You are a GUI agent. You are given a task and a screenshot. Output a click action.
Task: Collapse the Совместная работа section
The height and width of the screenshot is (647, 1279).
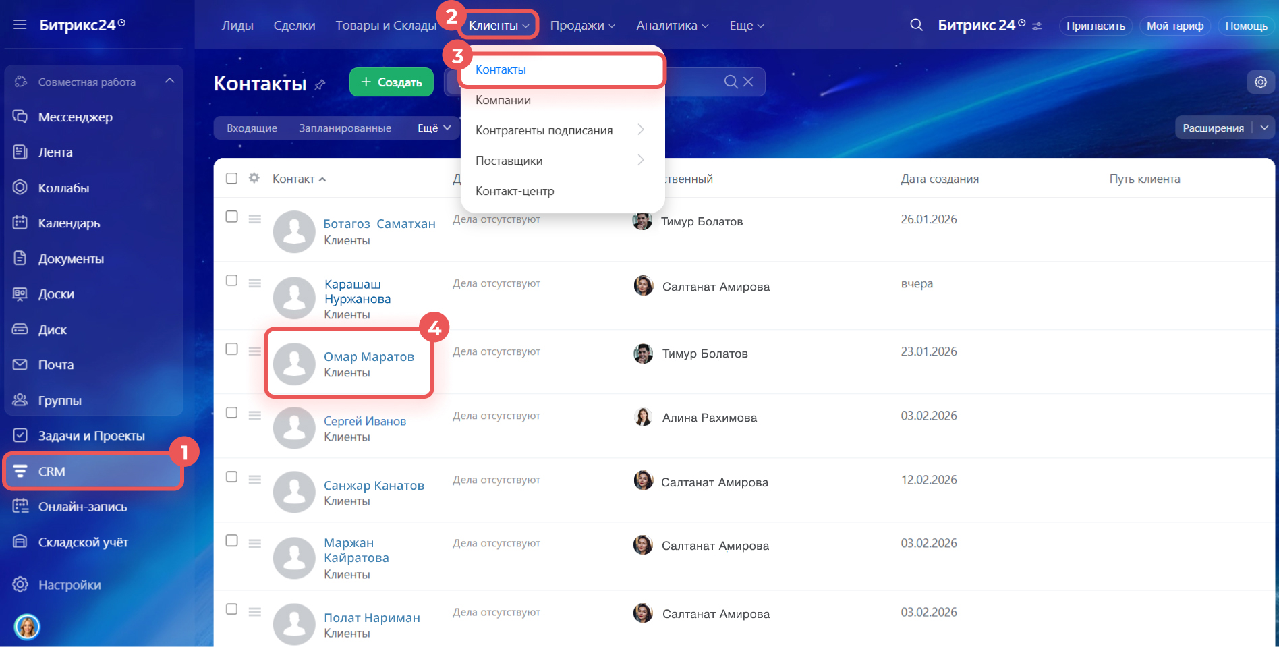169,81
